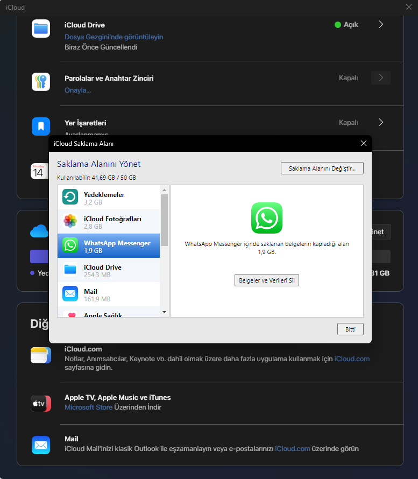Expand iCloud Drive settings chevron

tap(381, 24)
